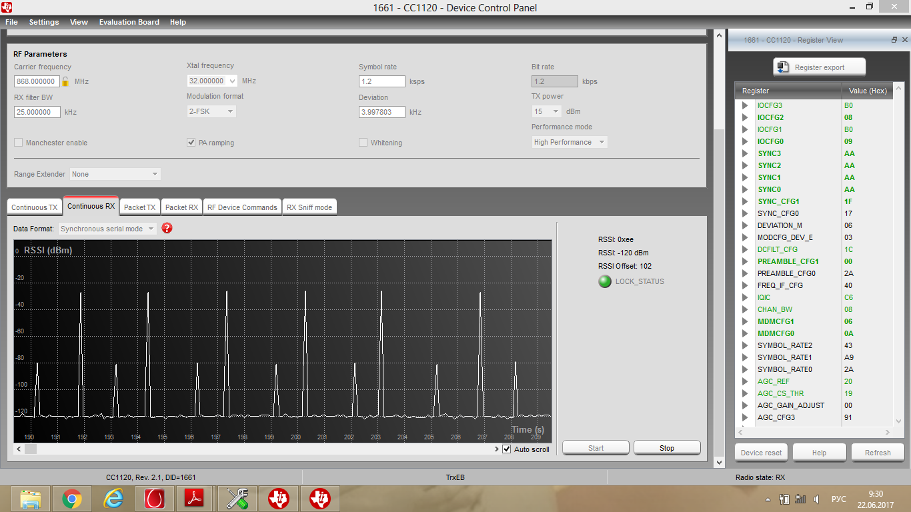Image resolution: width=911 pixels, height=512 pixels.
Task: Open Data Format dropdown
Action: [151, 229]
